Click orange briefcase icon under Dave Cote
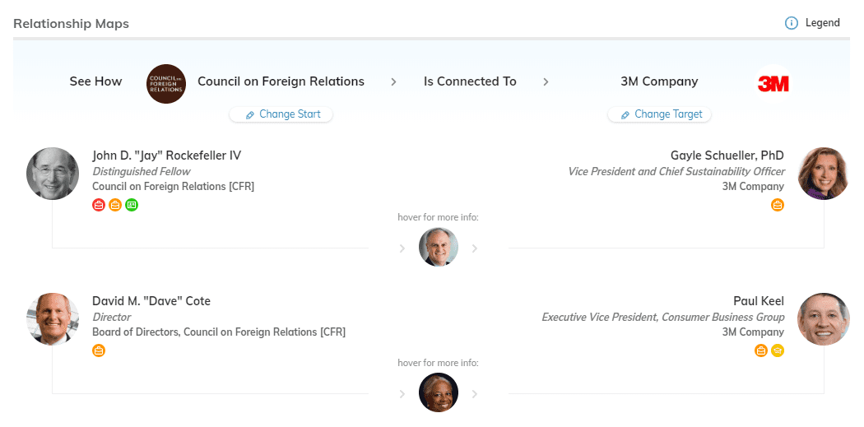 [99, 350]
